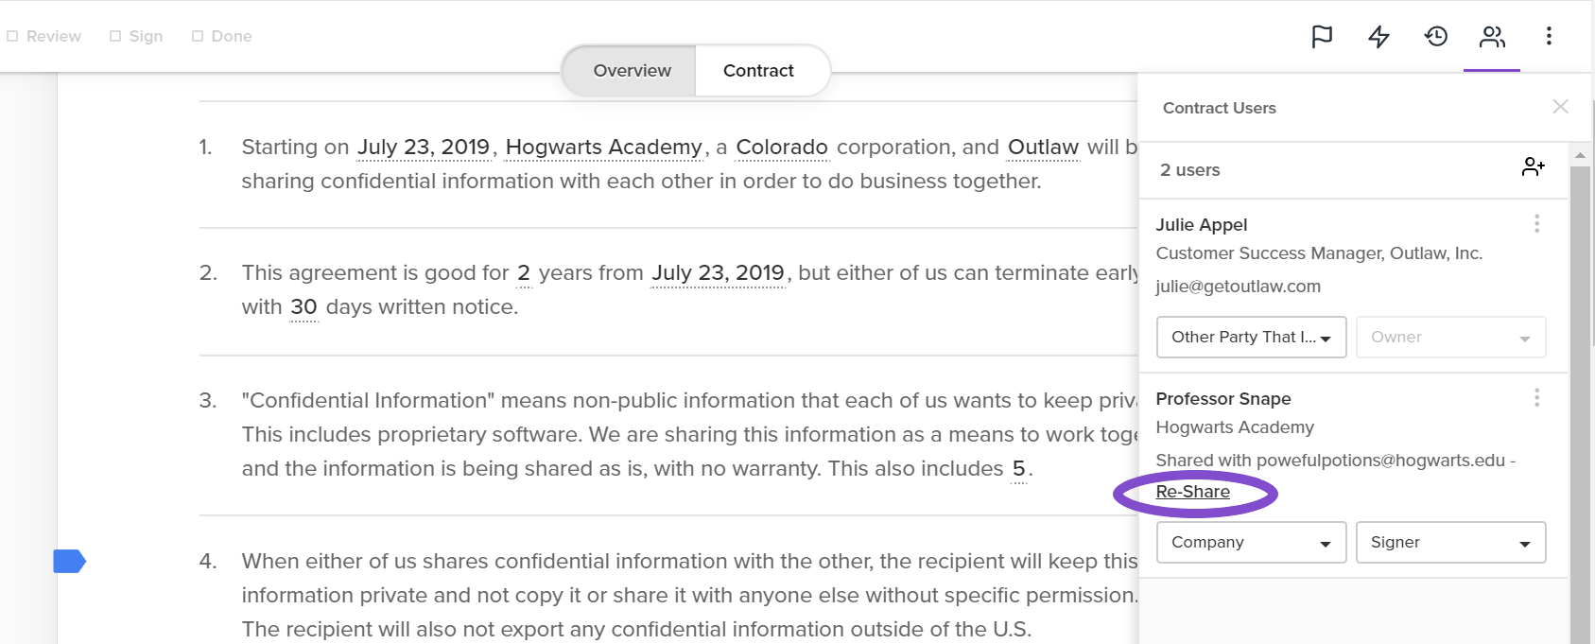Open Julie Appel's three-dot options
1595x644 pixels.
click(1536, 223)
